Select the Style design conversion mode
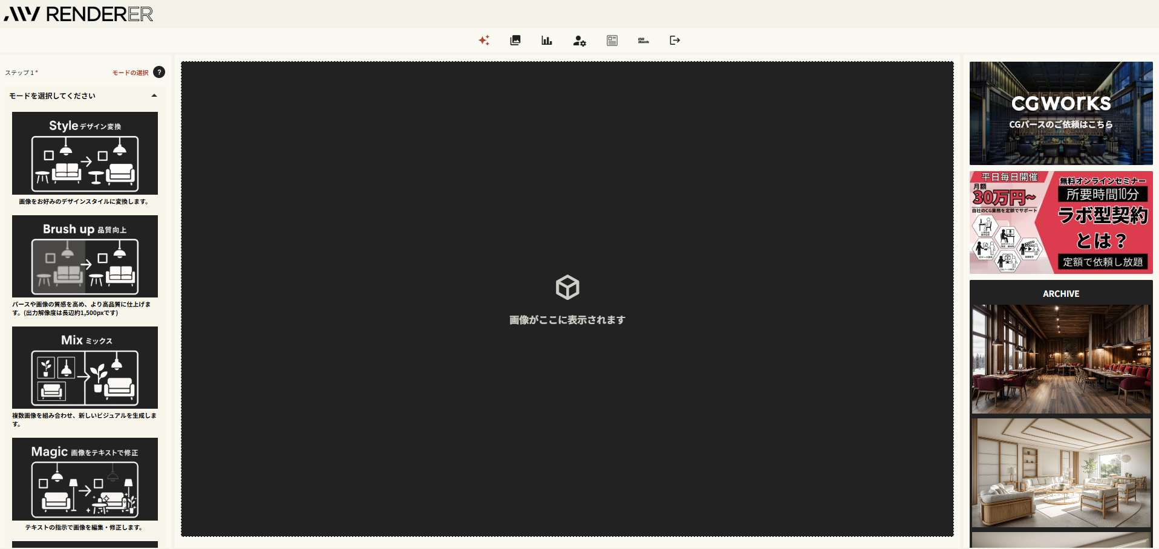This screenshot has width=1159, height=549. [85, 153]
